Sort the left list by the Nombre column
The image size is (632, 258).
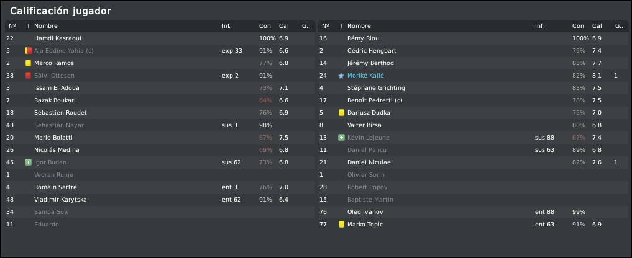46,26
